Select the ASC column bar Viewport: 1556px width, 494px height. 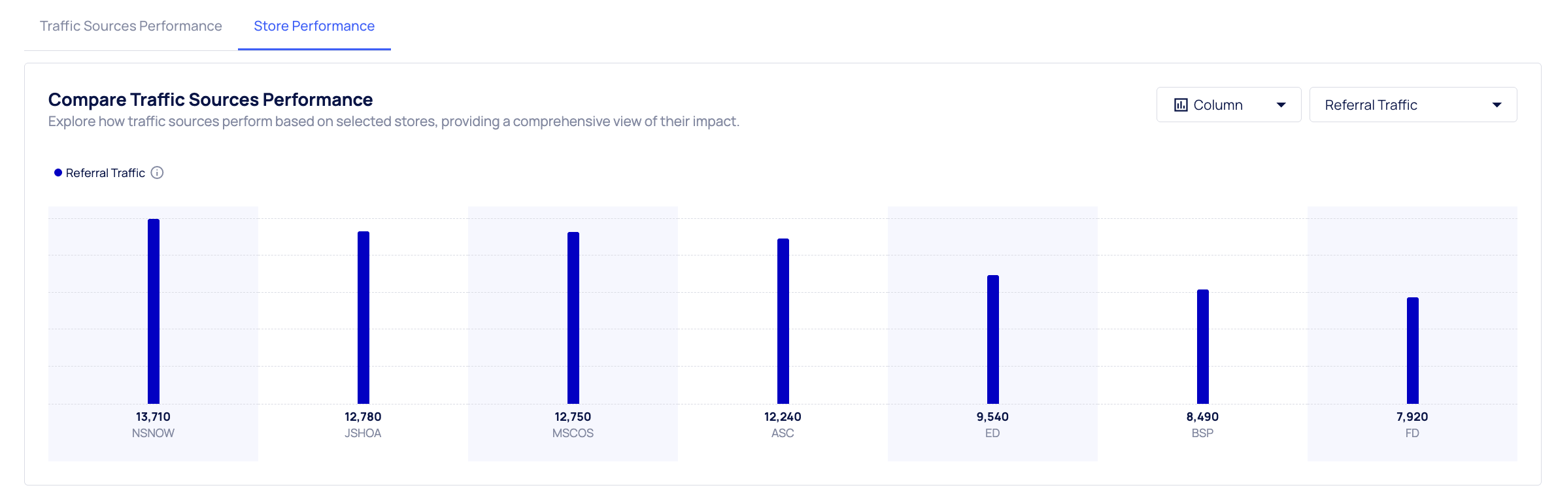click(783, 321)
